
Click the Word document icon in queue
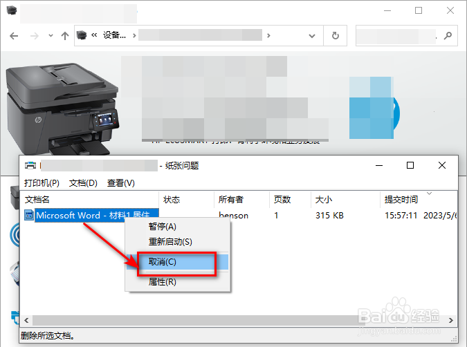(x=29, y=215)
